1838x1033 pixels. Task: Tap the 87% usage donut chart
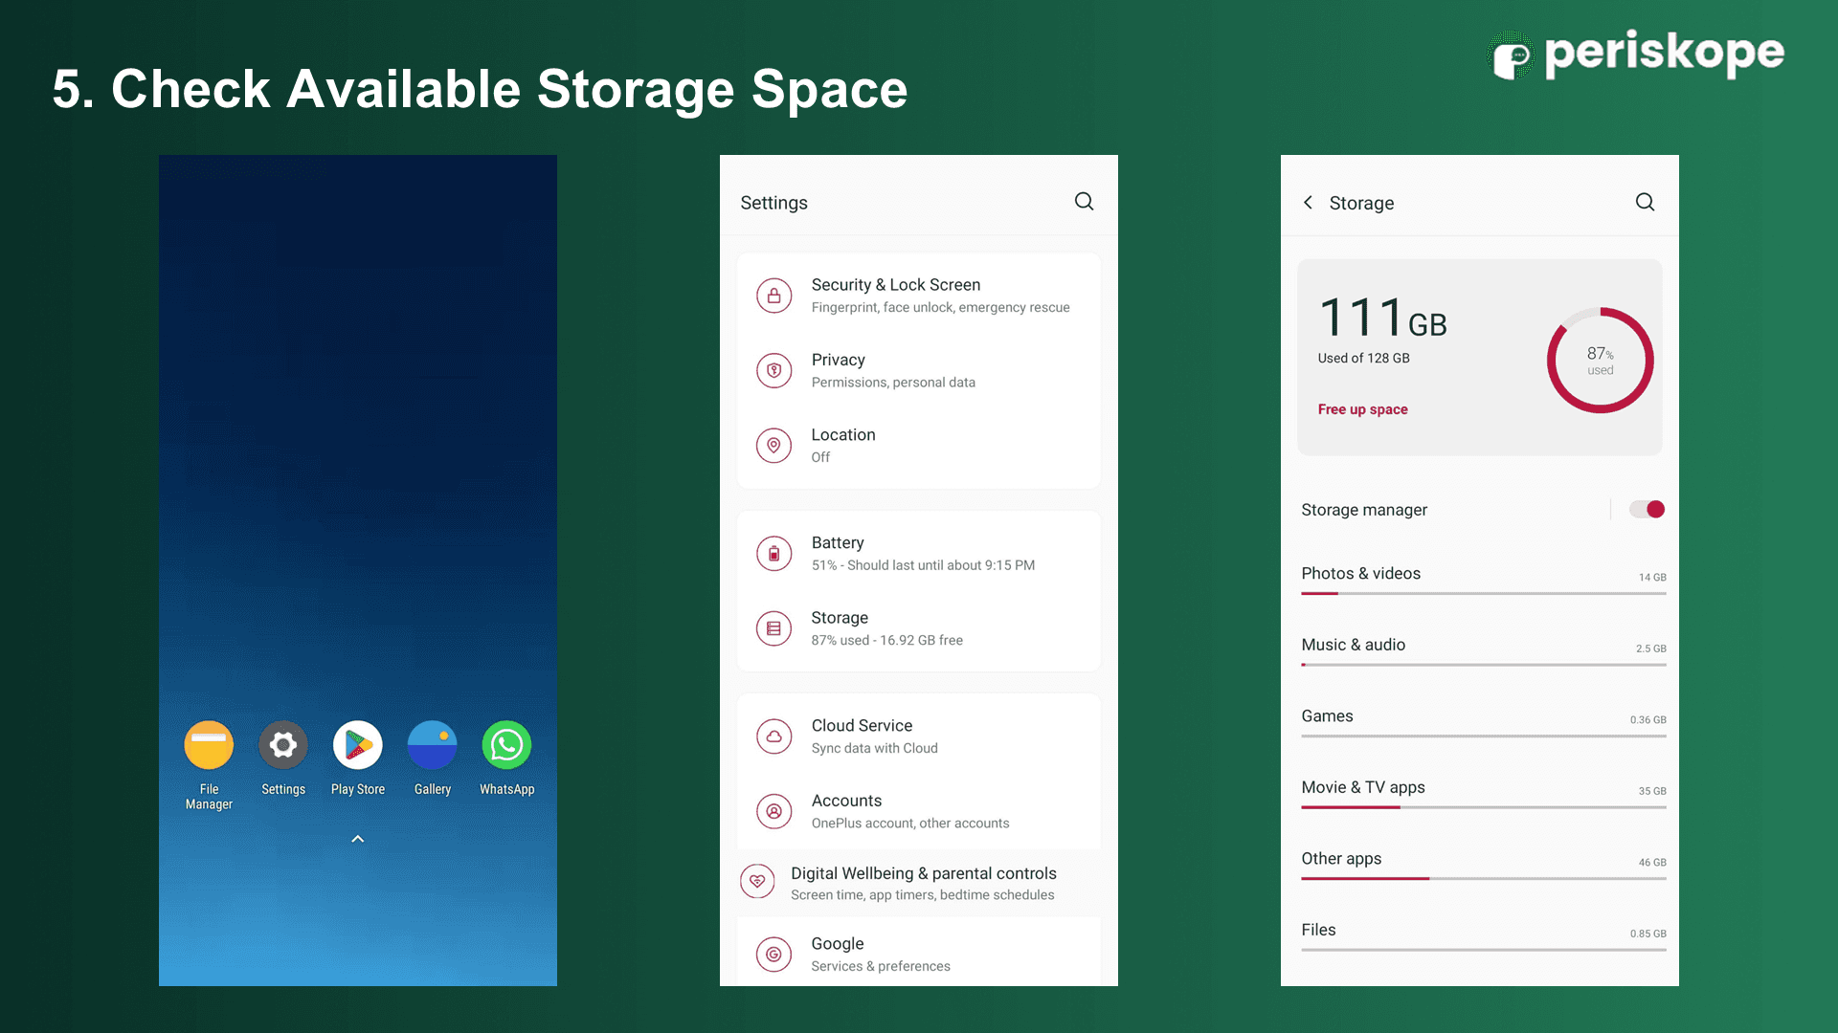coord(1599,359)
